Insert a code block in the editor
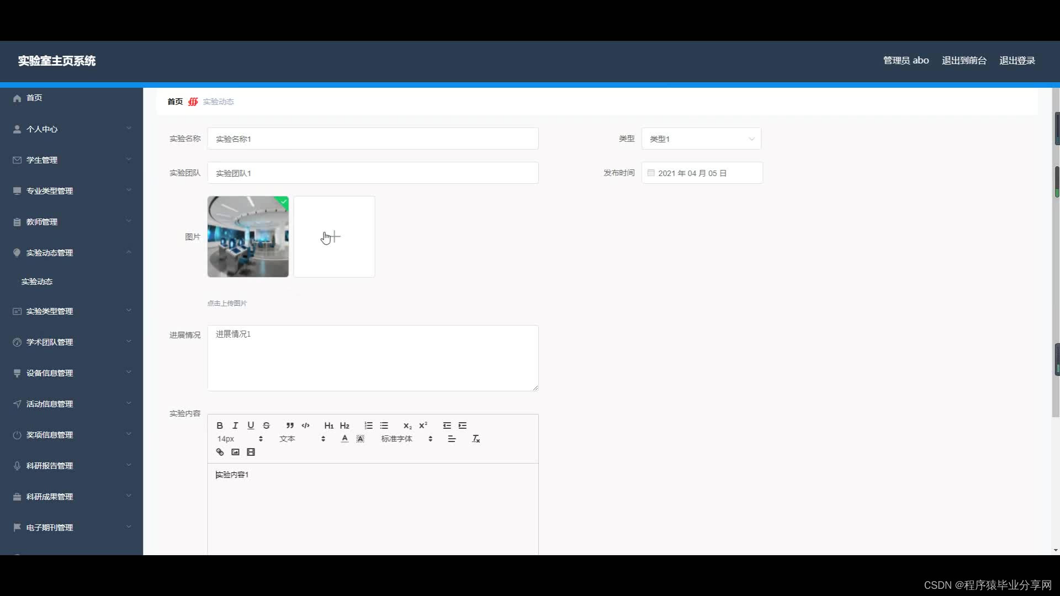1060x596 pixels. click(305, 425)
